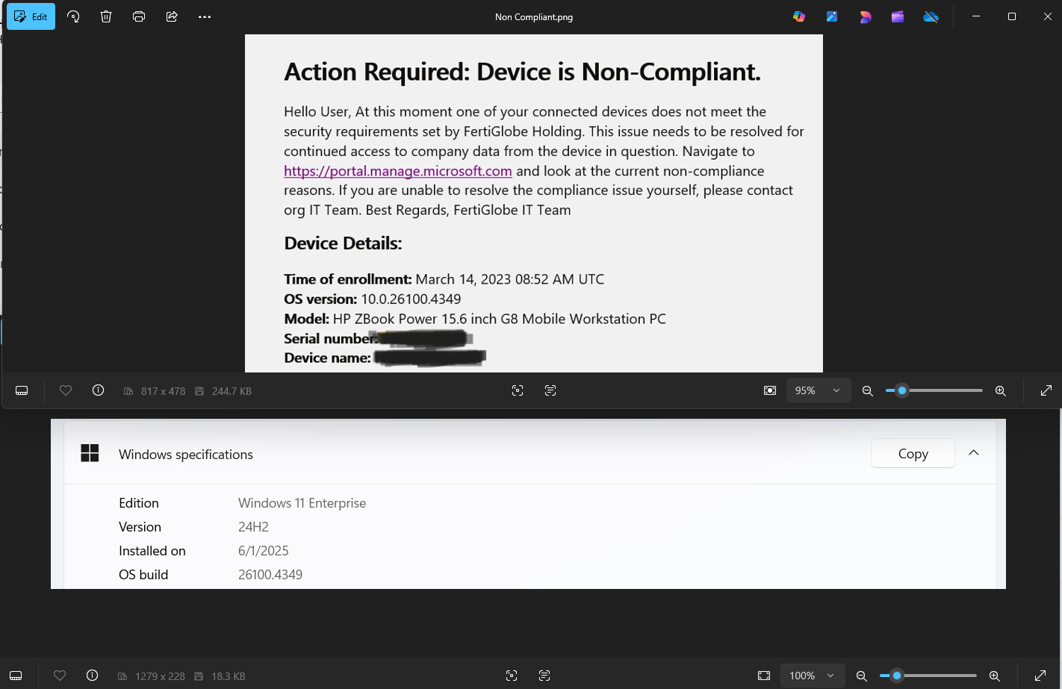This screenshot has width=1062, height=689.
Task: Rotate the image counterclockwise
Action: 73,16
